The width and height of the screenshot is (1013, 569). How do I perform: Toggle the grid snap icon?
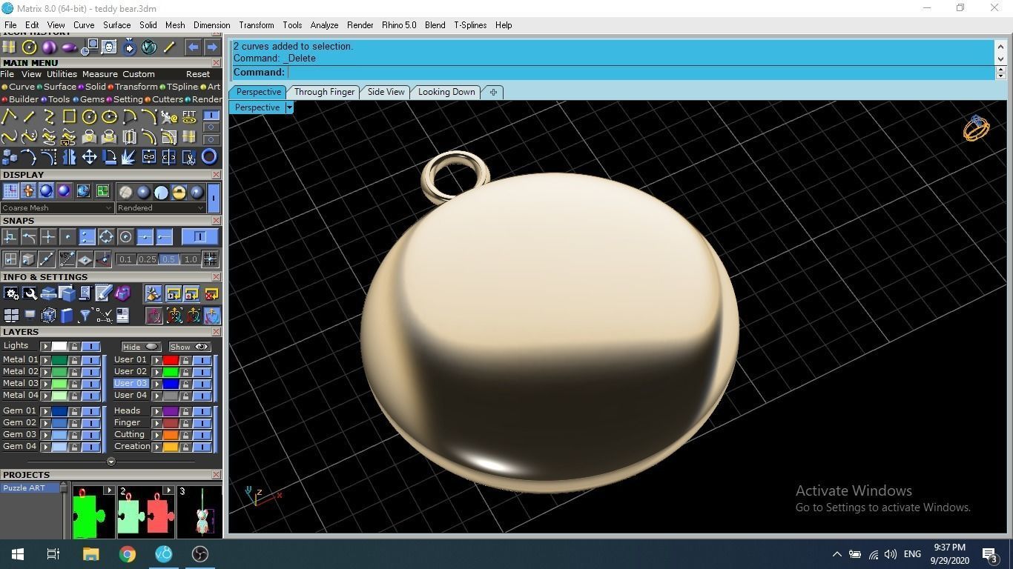click(210, 259)
